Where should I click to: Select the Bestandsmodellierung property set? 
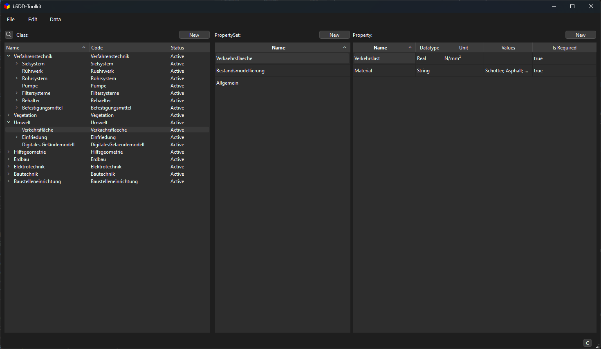point(240,70)
